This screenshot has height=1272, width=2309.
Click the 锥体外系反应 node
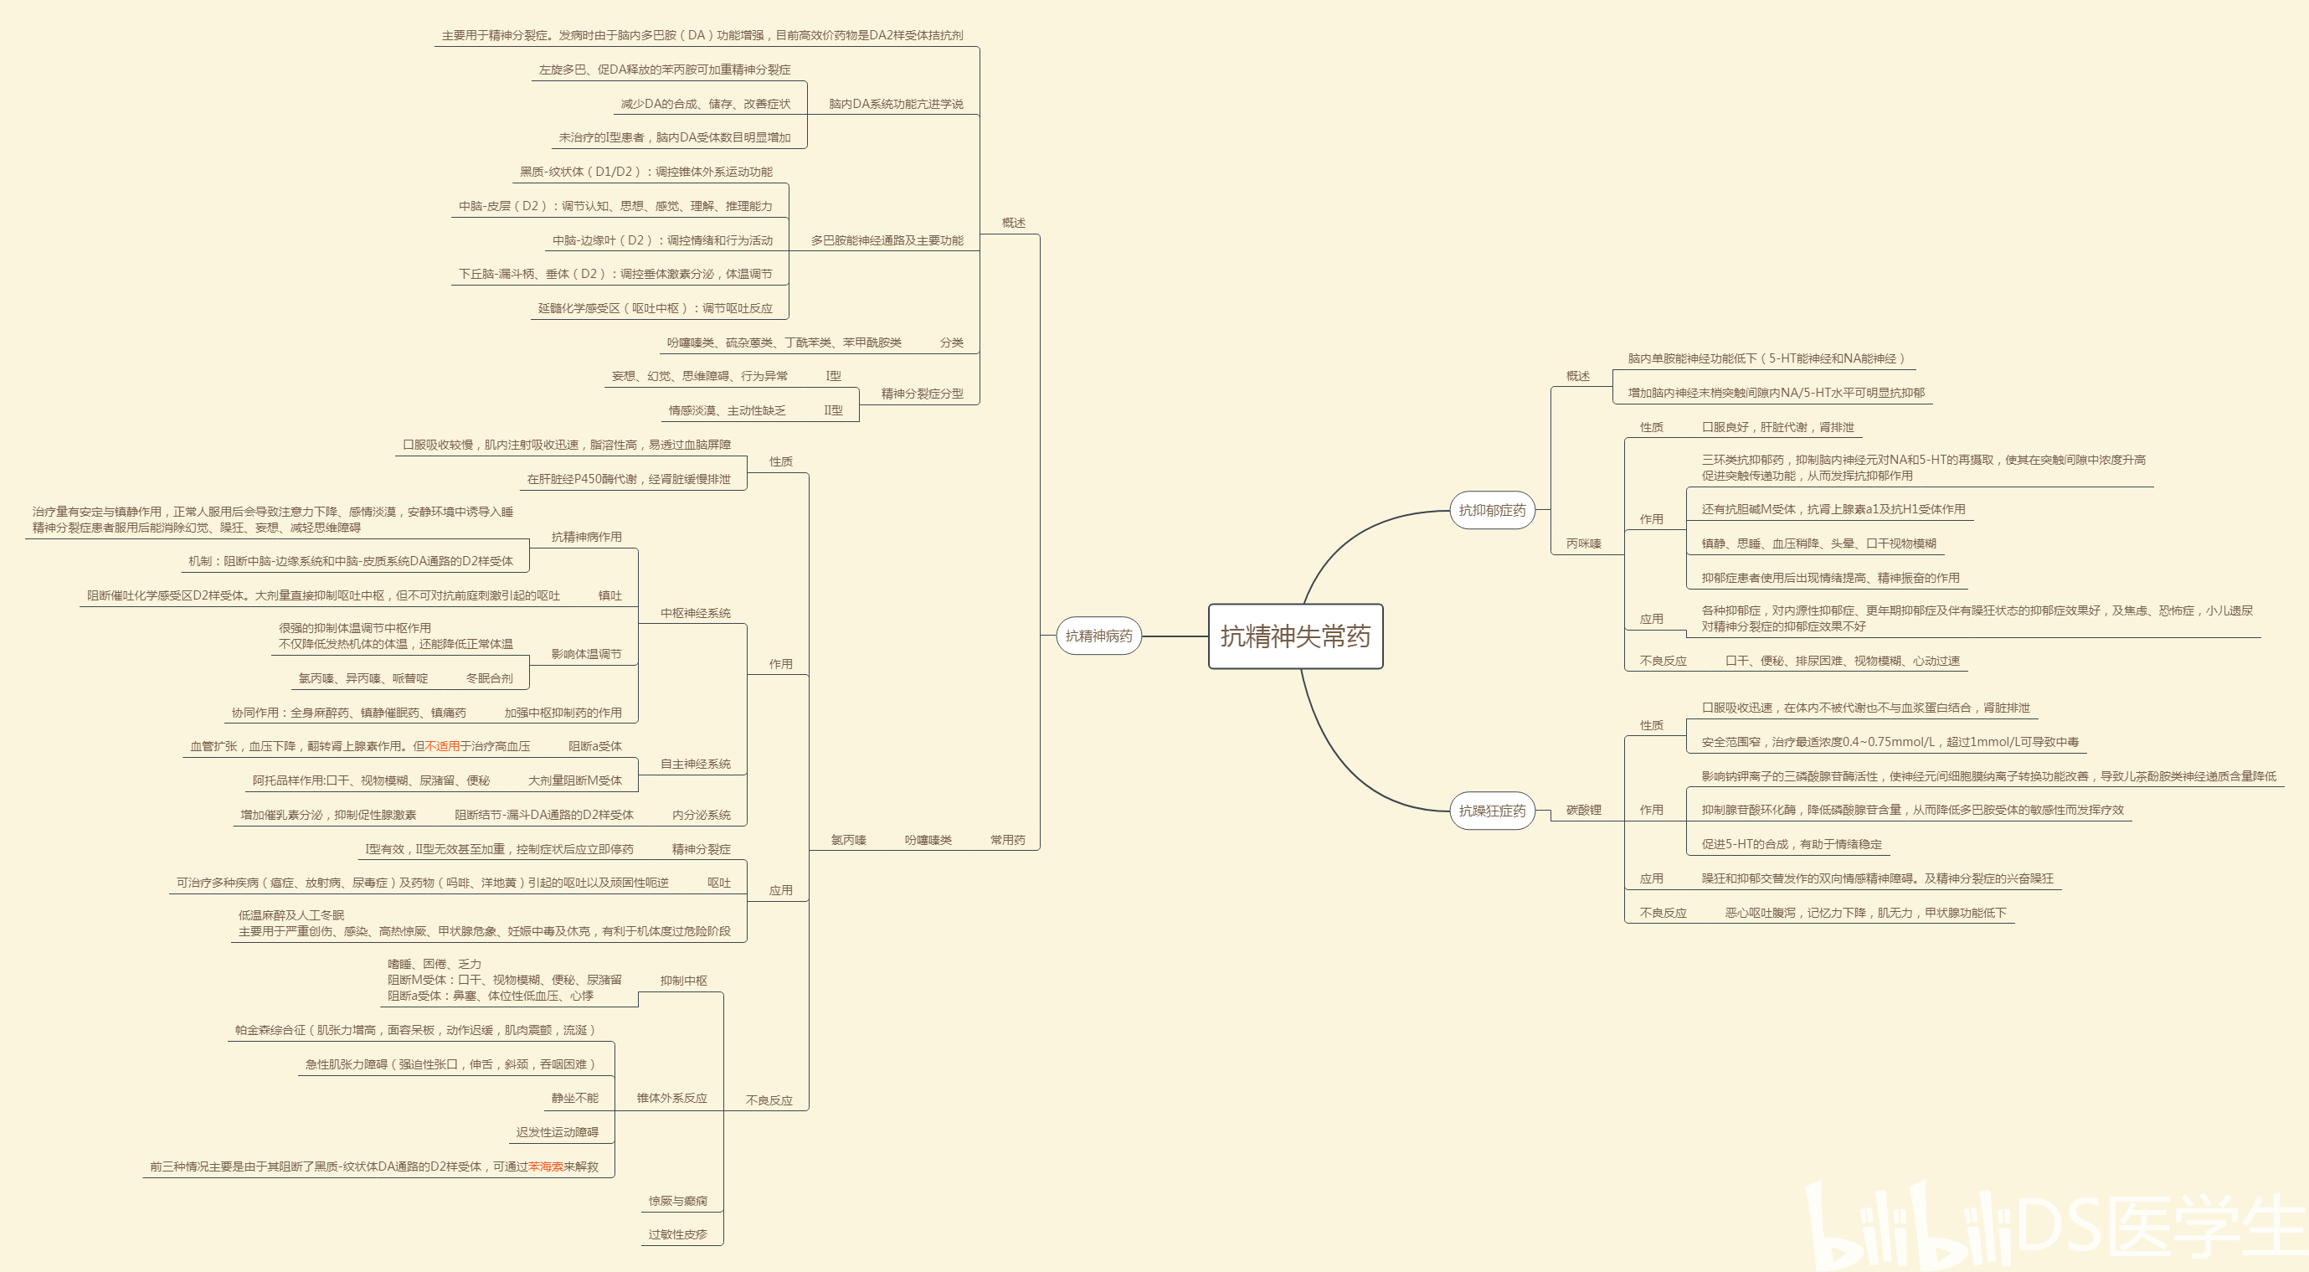672,1098
